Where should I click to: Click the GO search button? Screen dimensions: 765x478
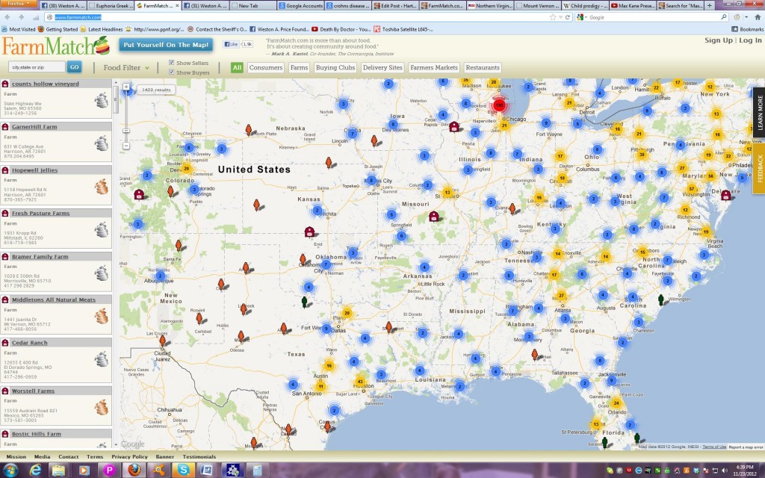point(74,66)
